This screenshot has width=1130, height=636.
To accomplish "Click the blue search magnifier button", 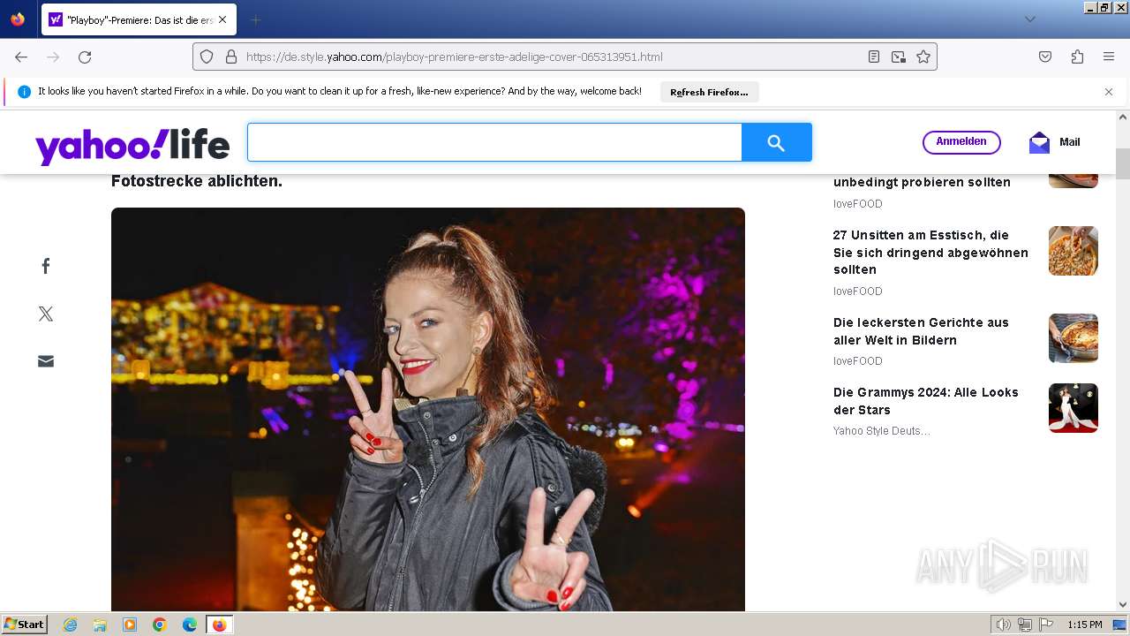I will point(776,142).
